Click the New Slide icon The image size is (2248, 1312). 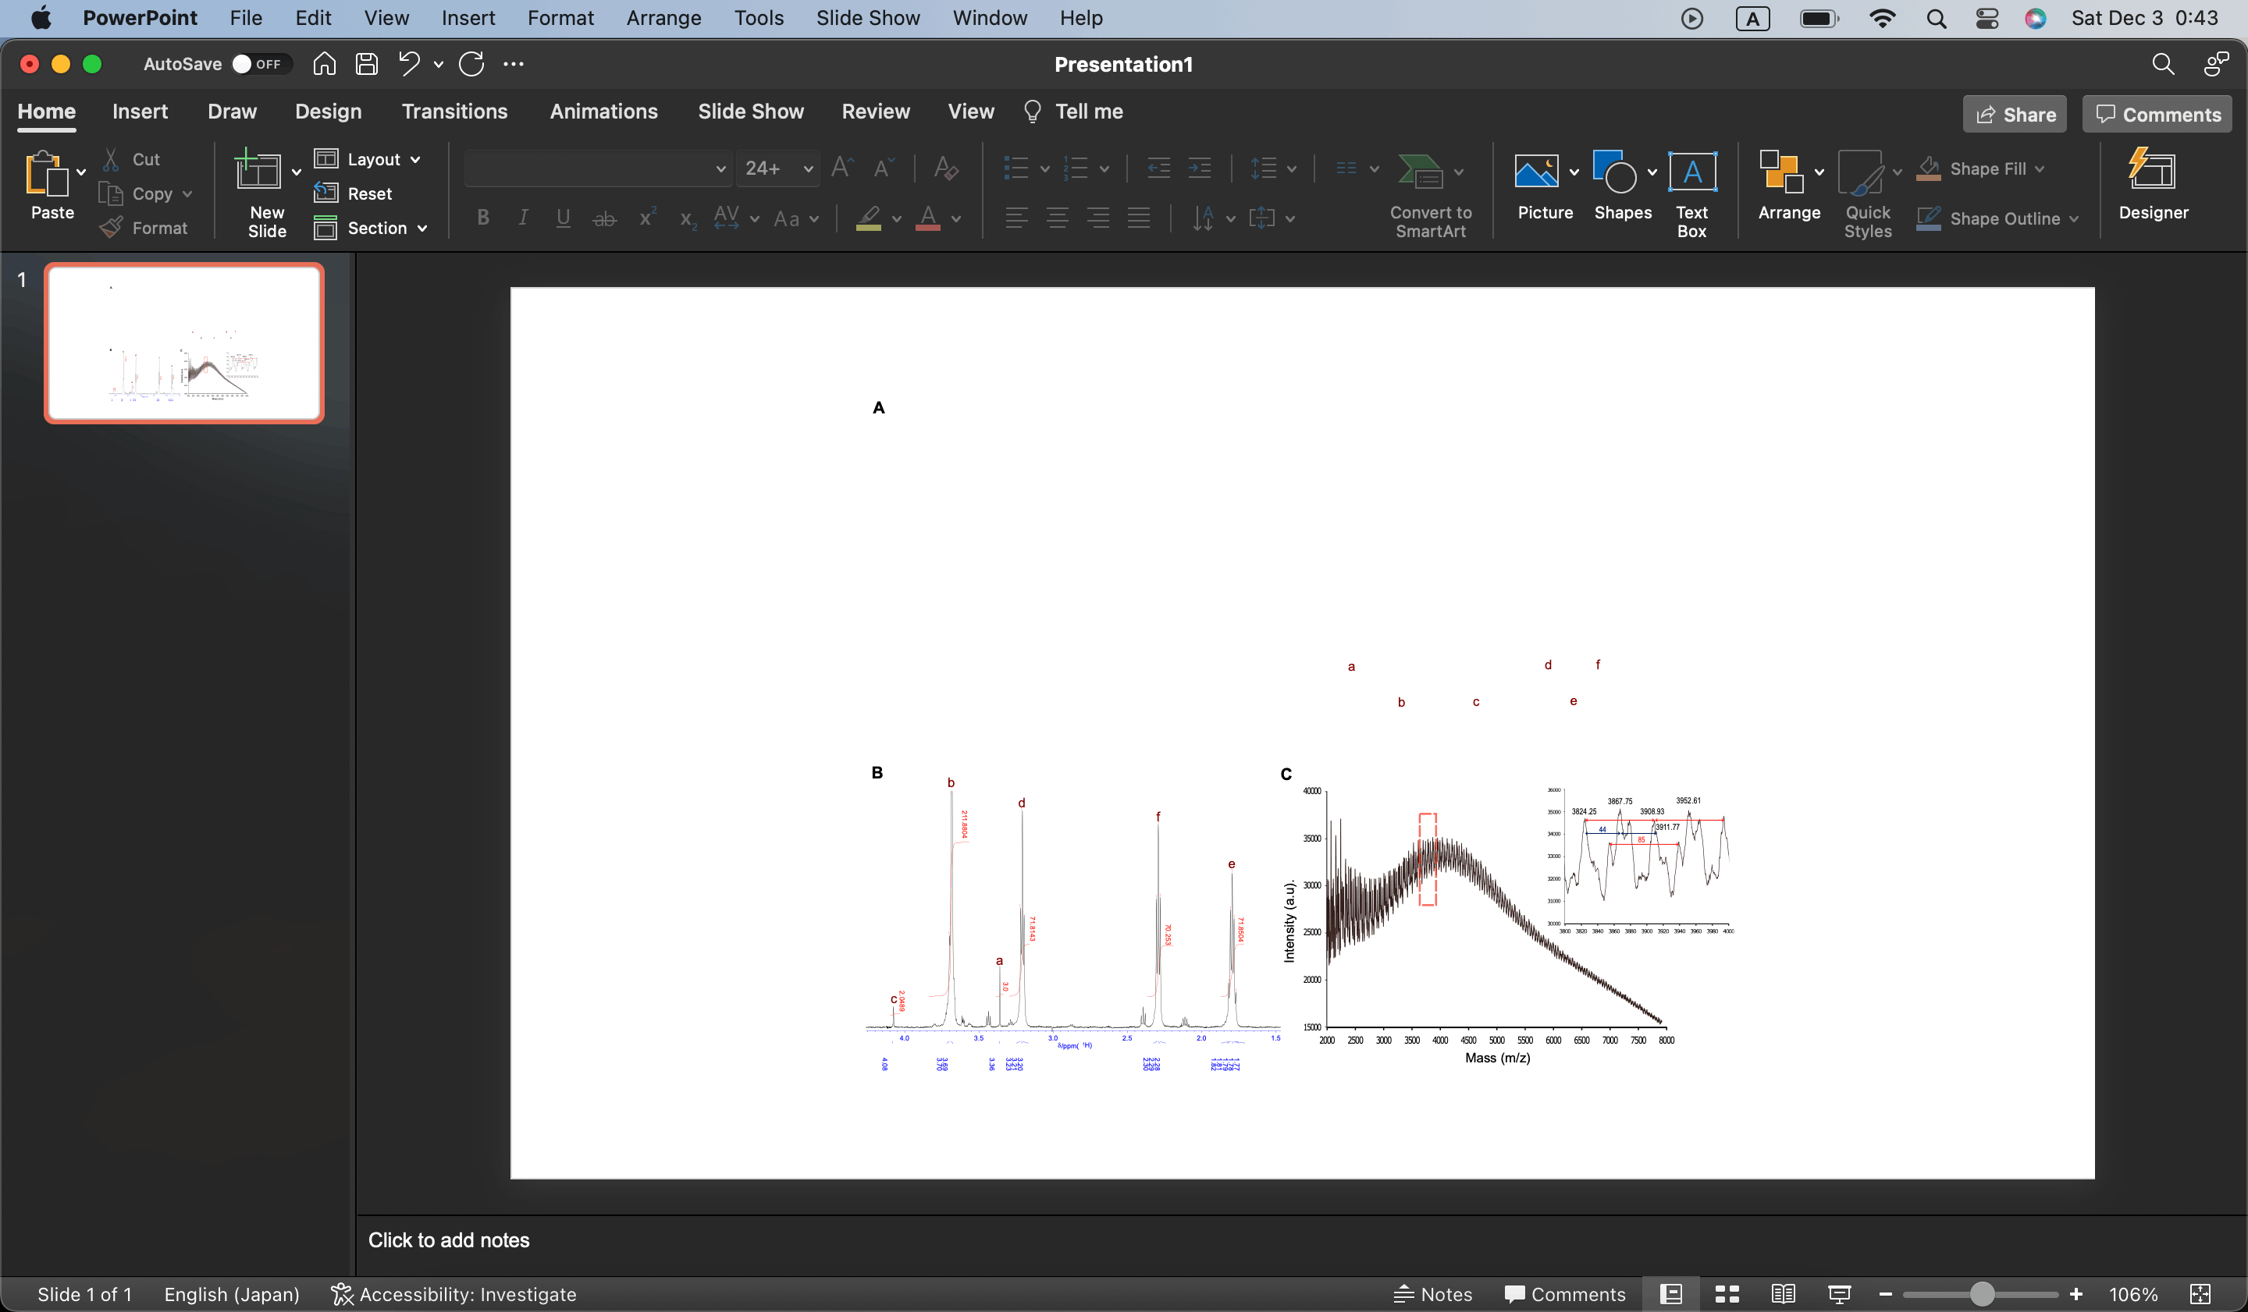point(257,170)
